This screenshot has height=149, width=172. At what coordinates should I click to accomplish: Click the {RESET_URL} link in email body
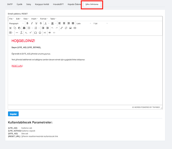click(17, 66)
